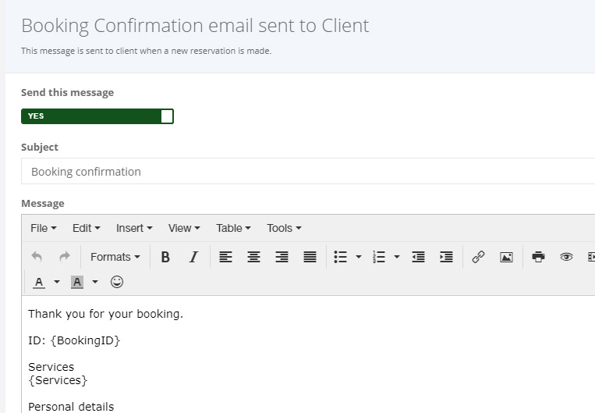Expand the Formats dropdown
Viewport: 595px width, 413px height.
[115, 257]
